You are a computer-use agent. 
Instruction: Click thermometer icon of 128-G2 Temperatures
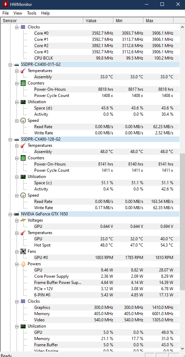(23, 145)
